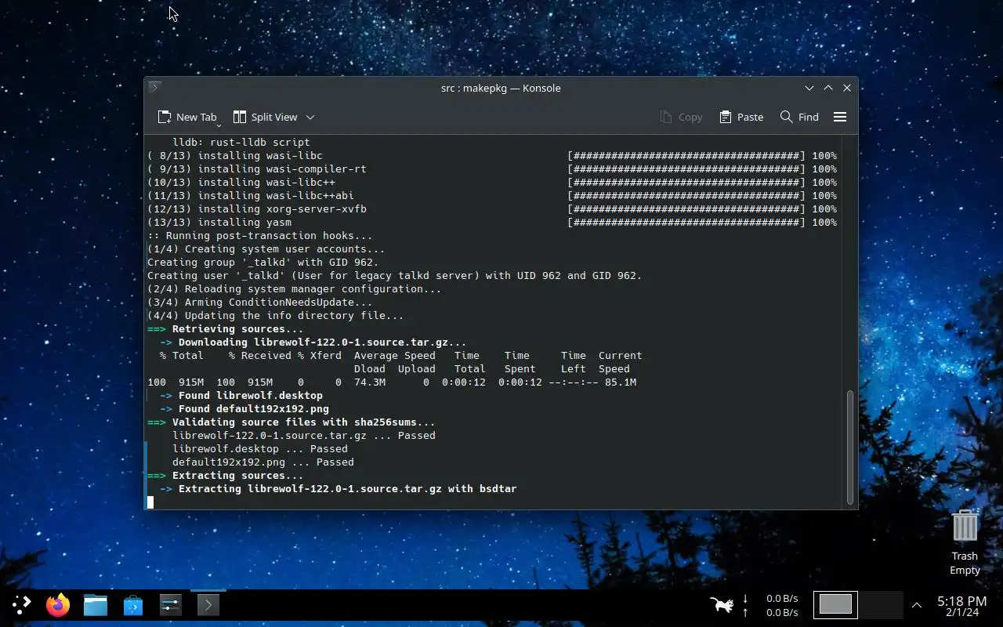Click the '85.1M' current speed value
This screenshot has width=1003, height=627.
point(620,382)
